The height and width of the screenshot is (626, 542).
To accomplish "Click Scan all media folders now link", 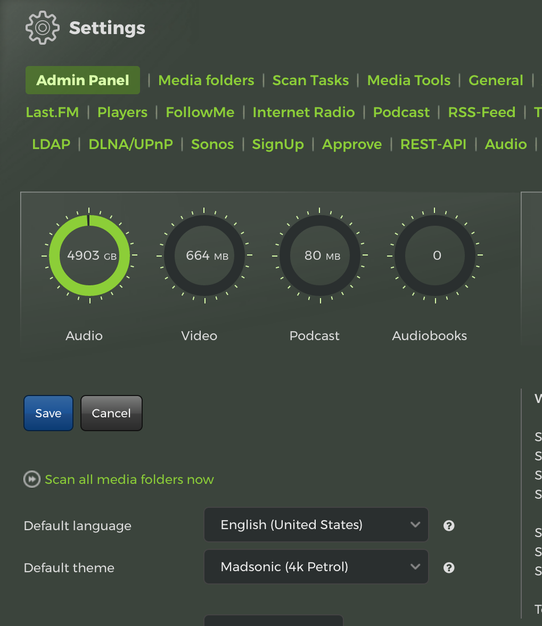I will point(129,480).
